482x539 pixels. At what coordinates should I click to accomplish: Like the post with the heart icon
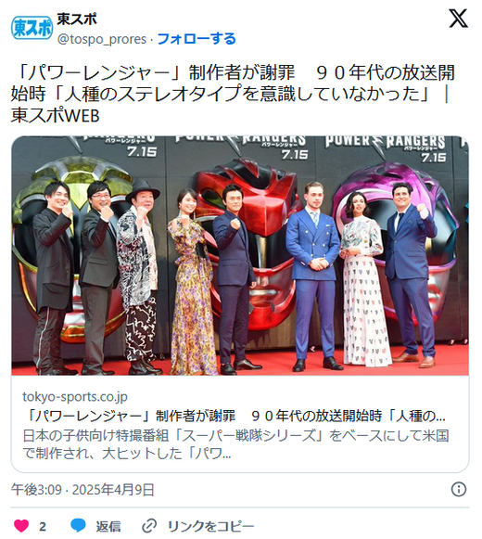pos(21,526)
